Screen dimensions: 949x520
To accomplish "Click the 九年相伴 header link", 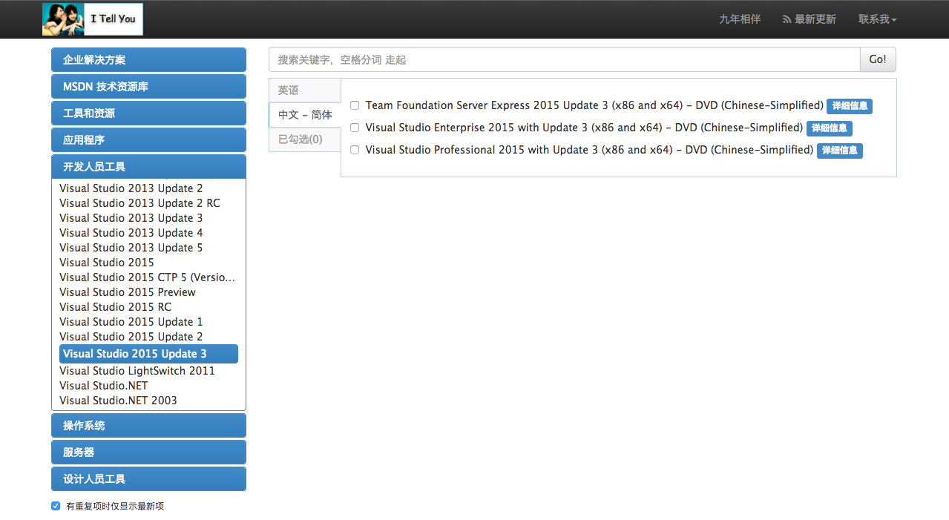I will (739, 19).
